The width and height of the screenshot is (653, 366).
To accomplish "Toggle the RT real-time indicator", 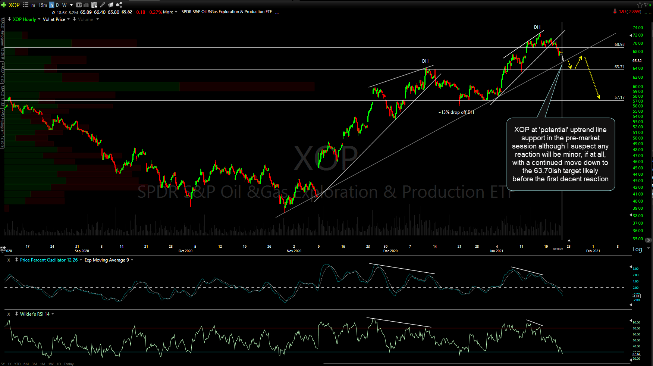I will [x=651, y=5].
